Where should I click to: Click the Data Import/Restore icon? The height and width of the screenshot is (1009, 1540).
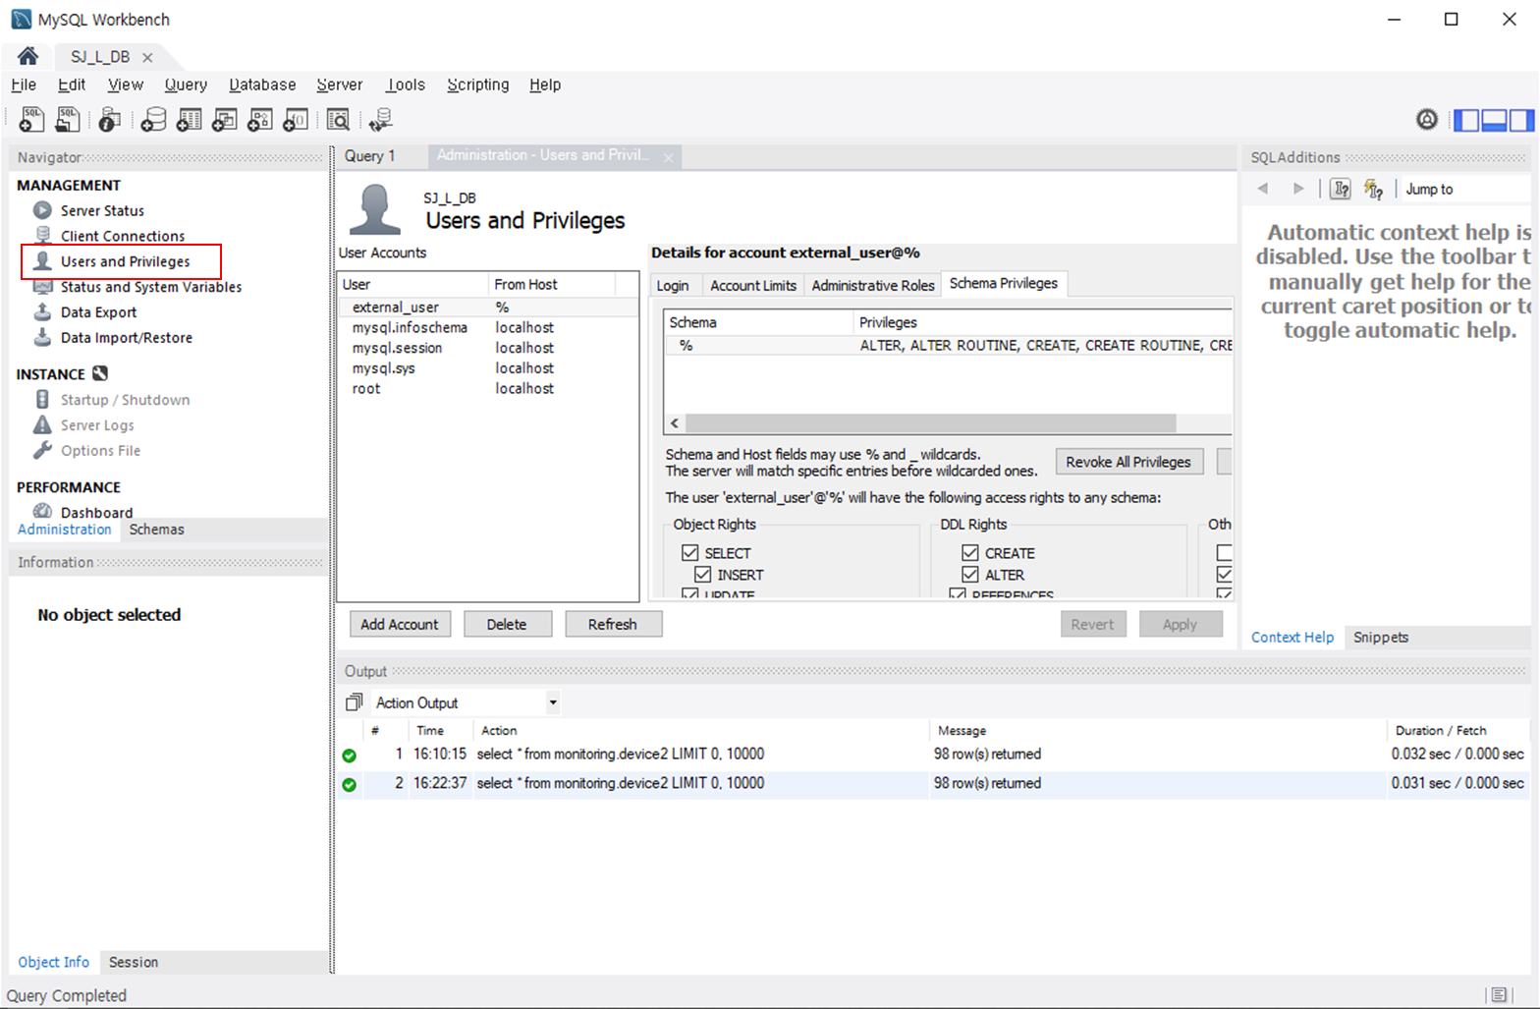42,338
